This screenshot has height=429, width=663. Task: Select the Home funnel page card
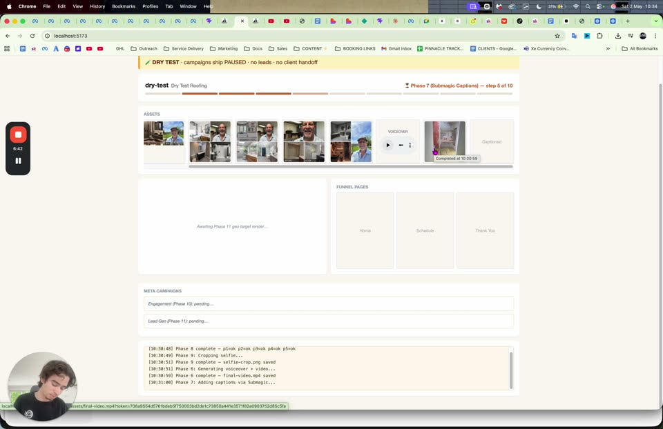pyautogui.click(x=365, y=230)
